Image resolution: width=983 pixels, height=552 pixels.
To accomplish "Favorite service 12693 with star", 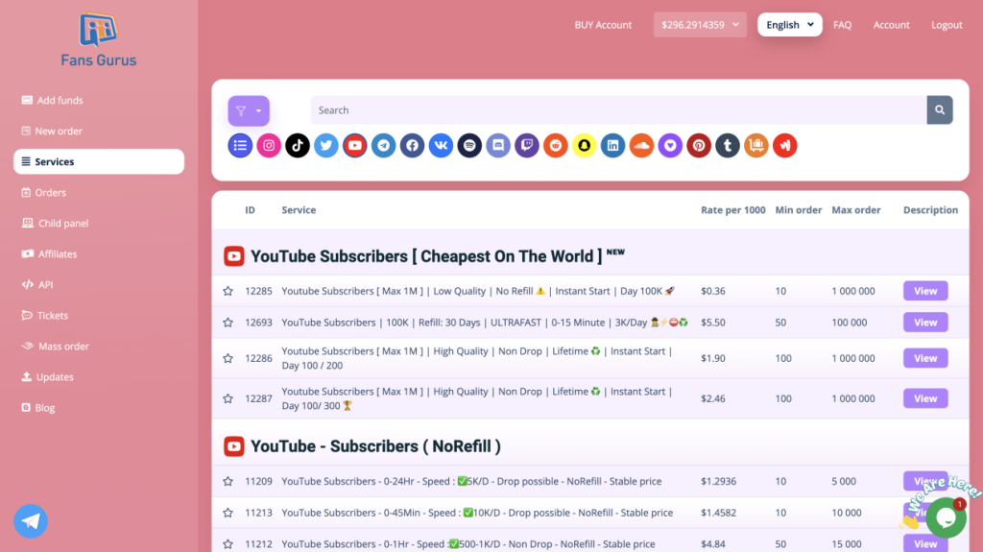I will point(228,323).
